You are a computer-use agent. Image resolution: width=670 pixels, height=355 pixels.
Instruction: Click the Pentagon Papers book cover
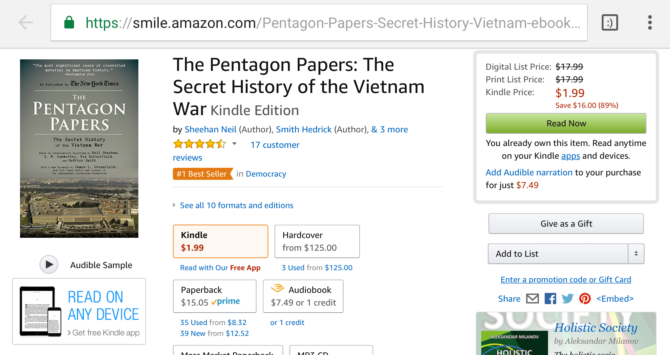[x=79, y=148]
